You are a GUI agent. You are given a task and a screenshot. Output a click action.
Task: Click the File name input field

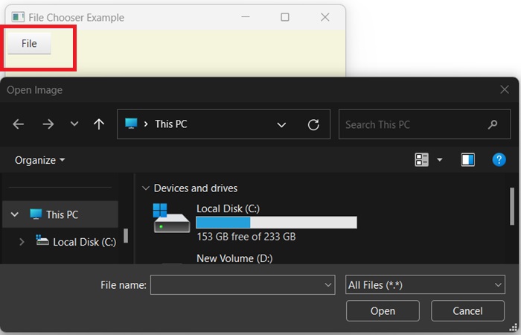click(x=237, y=284)
